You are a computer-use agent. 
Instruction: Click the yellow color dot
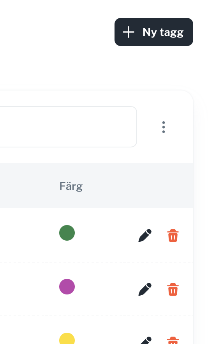(67, 339)
